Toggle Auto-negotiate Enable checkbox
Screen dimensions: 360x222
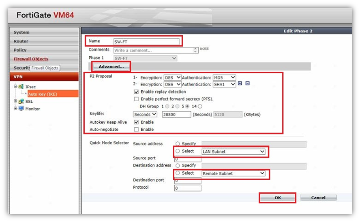point(136,129)
